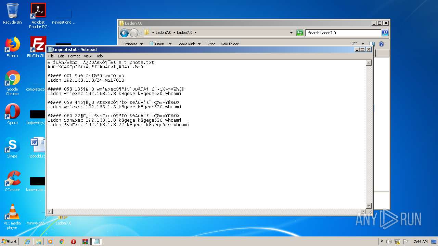Click the Explorer Forward arrow button
The image size is (438, 246).
click(134, 33)
